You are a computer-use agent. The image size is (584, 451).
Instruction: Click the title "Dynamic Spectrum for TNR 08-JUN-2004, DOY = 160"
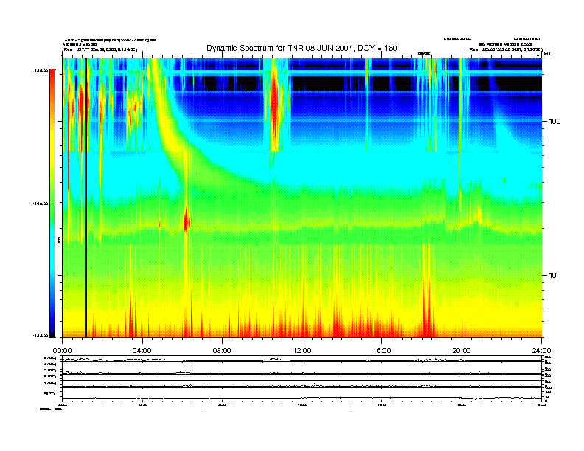(x=302, y=48)
